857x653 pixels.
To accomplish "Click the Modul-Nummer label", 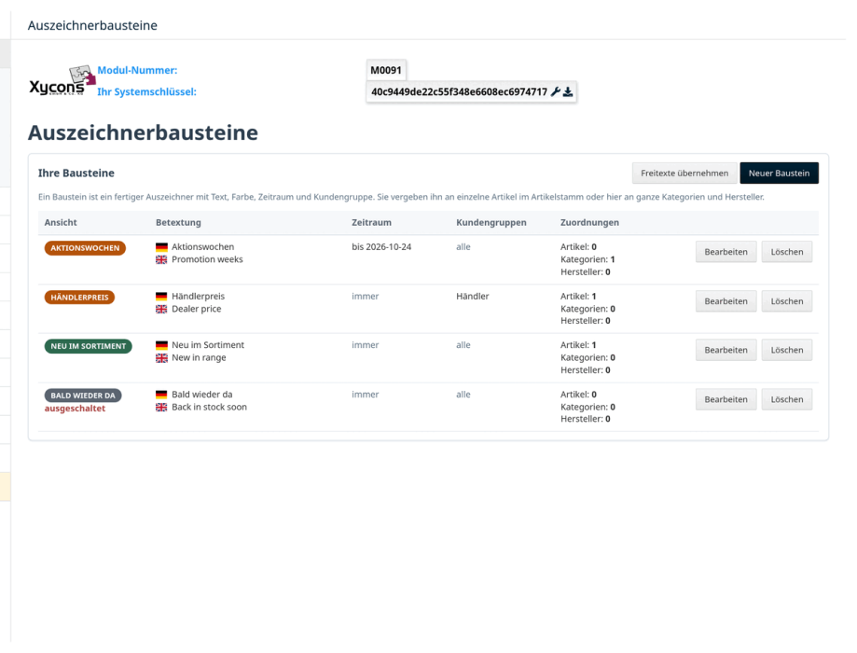I will (x=137, y=70).
